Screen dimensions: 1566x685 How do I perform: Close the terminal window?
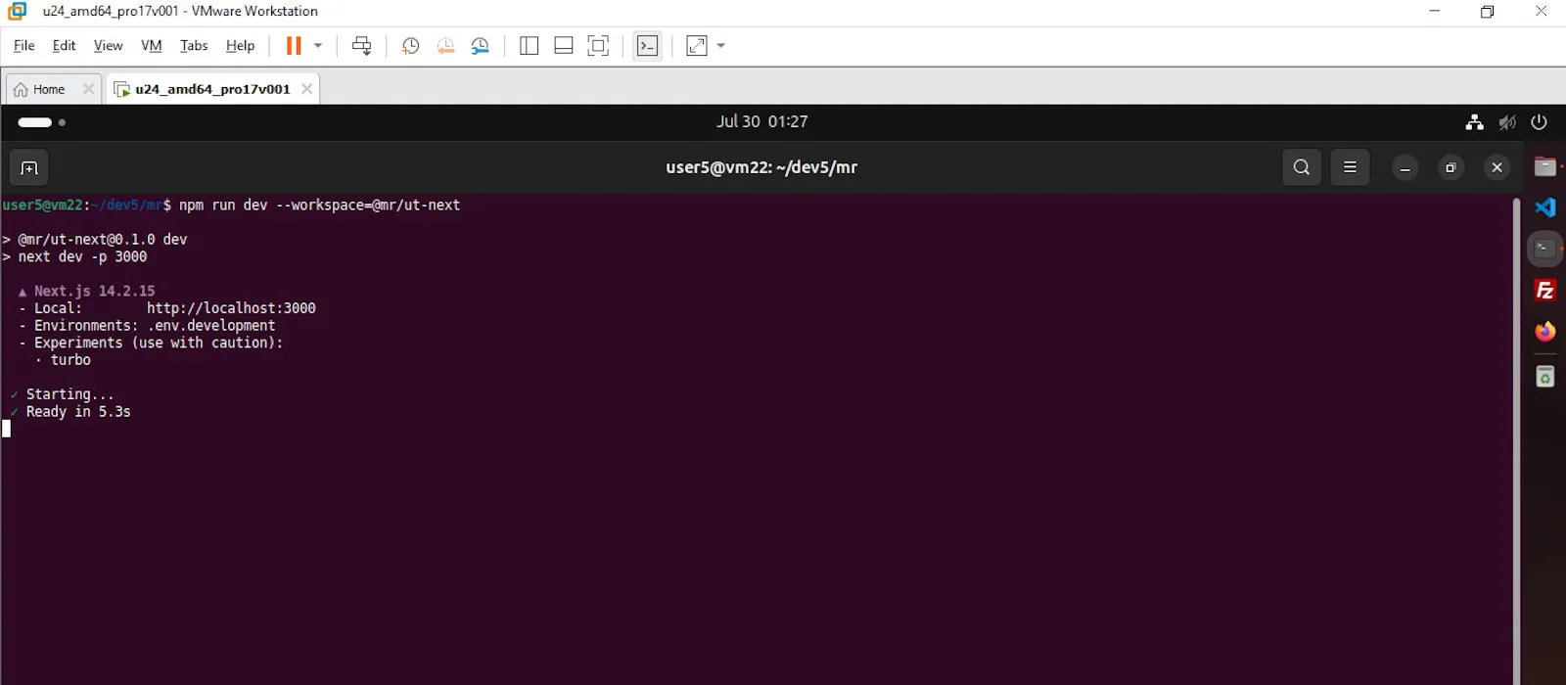coord(1497,168)
